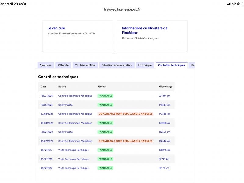Click Contrôle Technique Périodique in 18/03/2026 row

tap(75, 96)
